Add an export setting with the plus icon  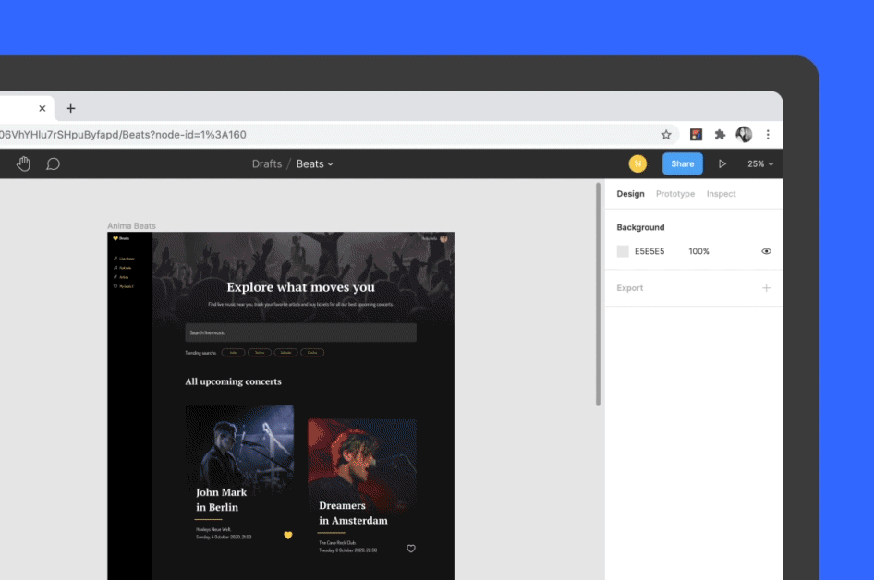pos(767,288)
